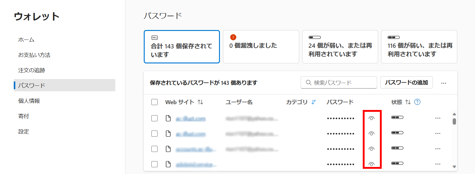This screenshot has width=475, height=174.
Task: Tick the fourth password row checkbox
Action: (154, 164)
